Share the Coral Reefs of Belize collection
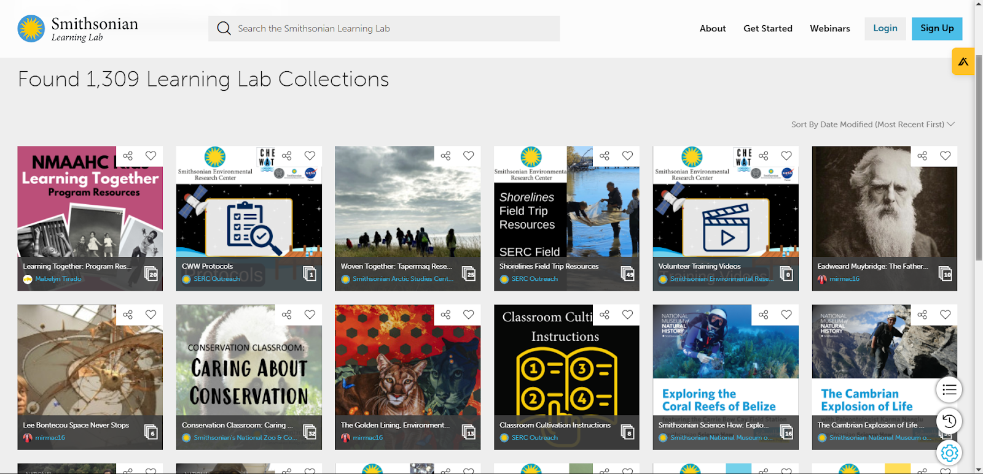This screenshot has width=983, height=474. click(764, 315)
